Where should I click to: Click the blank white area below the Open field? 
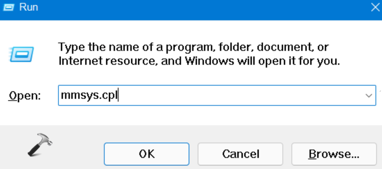click(194, 115)
